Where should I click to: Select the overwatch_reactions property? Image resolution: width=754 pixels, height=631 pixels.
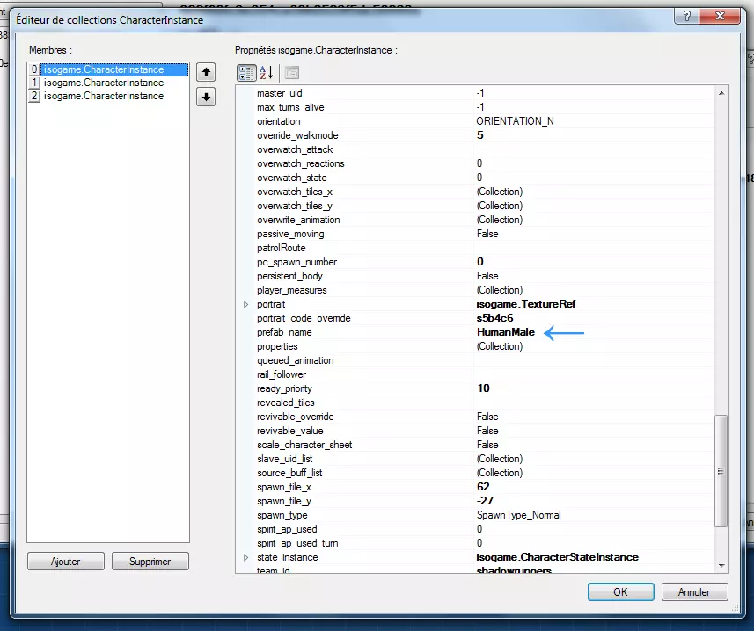tap(301, 163)
